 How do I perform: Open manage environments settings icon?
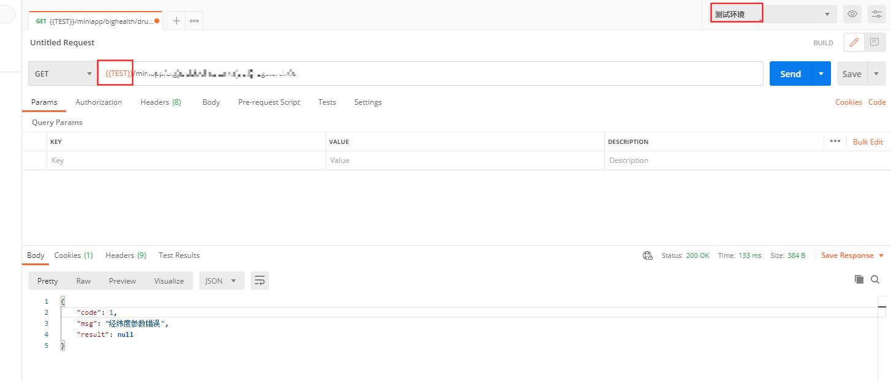[x=876, y=14]
